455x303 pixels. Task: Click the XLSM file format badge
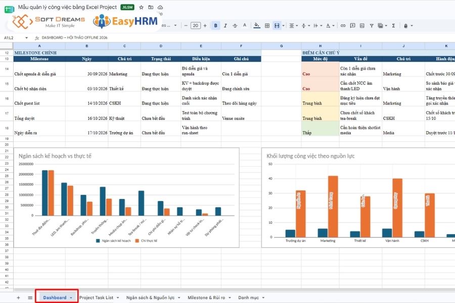tap(127, 7)
